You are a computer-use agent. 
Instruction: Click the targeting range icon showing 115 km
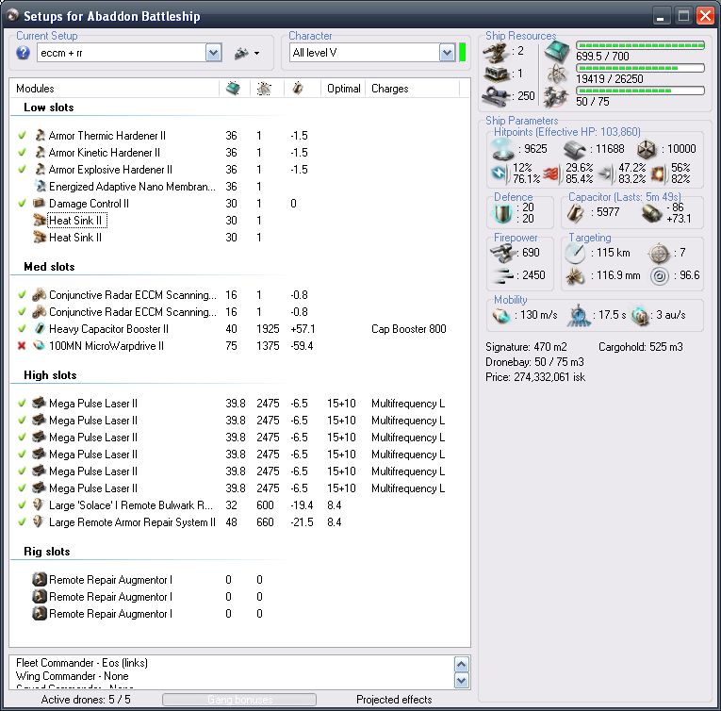click(575, 253)
